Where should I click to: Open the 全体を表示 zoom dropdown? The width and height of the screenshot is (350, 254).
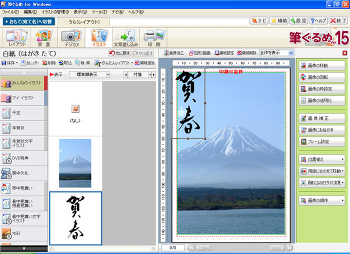pos(290,52)
